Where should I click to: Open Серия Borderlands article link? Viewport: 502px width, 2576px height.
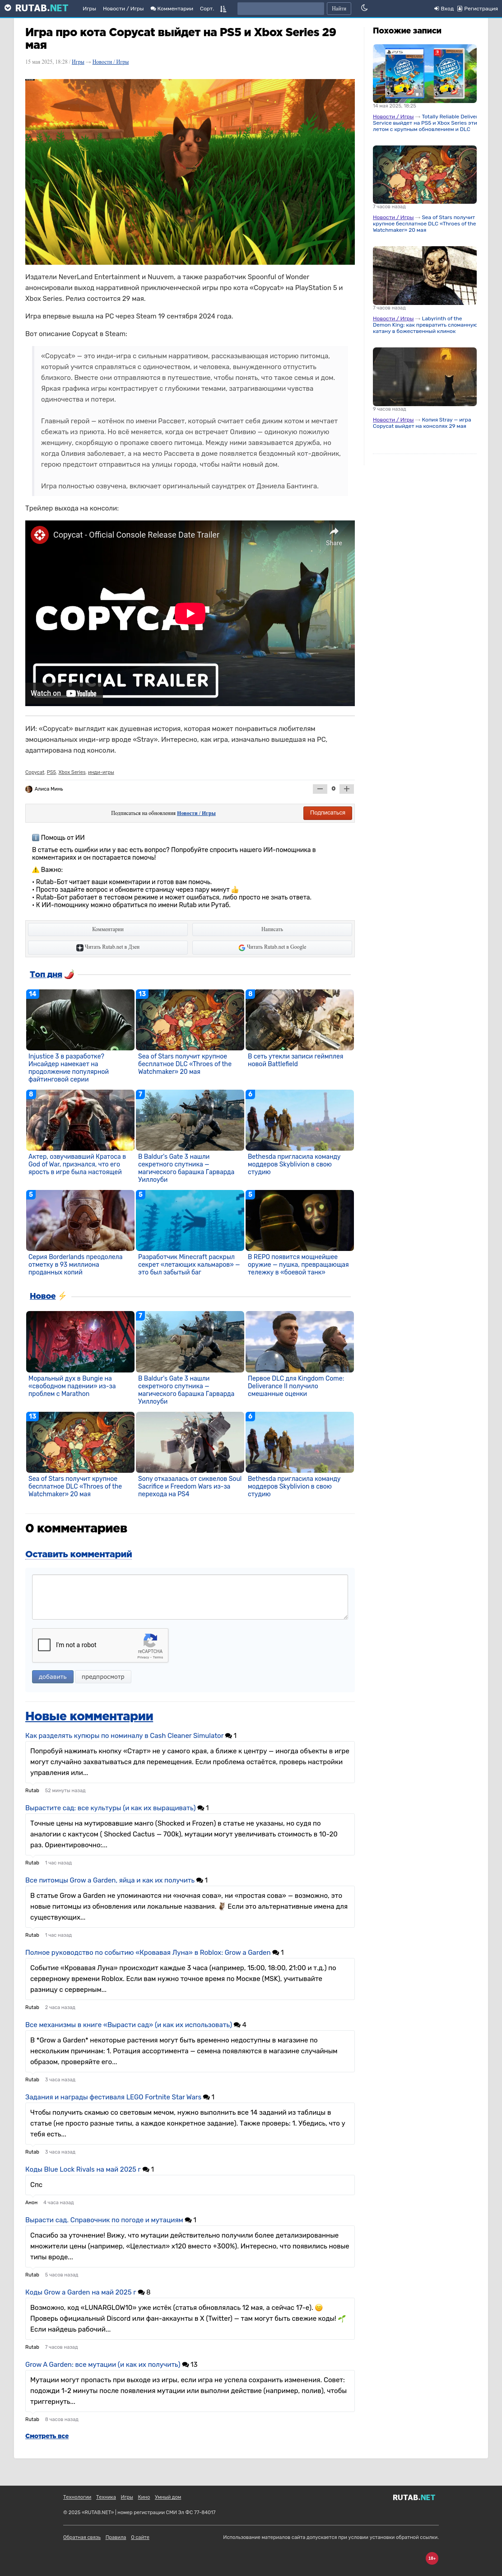[x=76, y=1264]
